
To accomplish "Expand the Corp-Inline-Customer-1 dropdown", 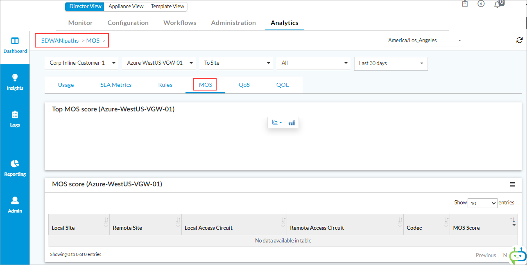I will [81, 63].
